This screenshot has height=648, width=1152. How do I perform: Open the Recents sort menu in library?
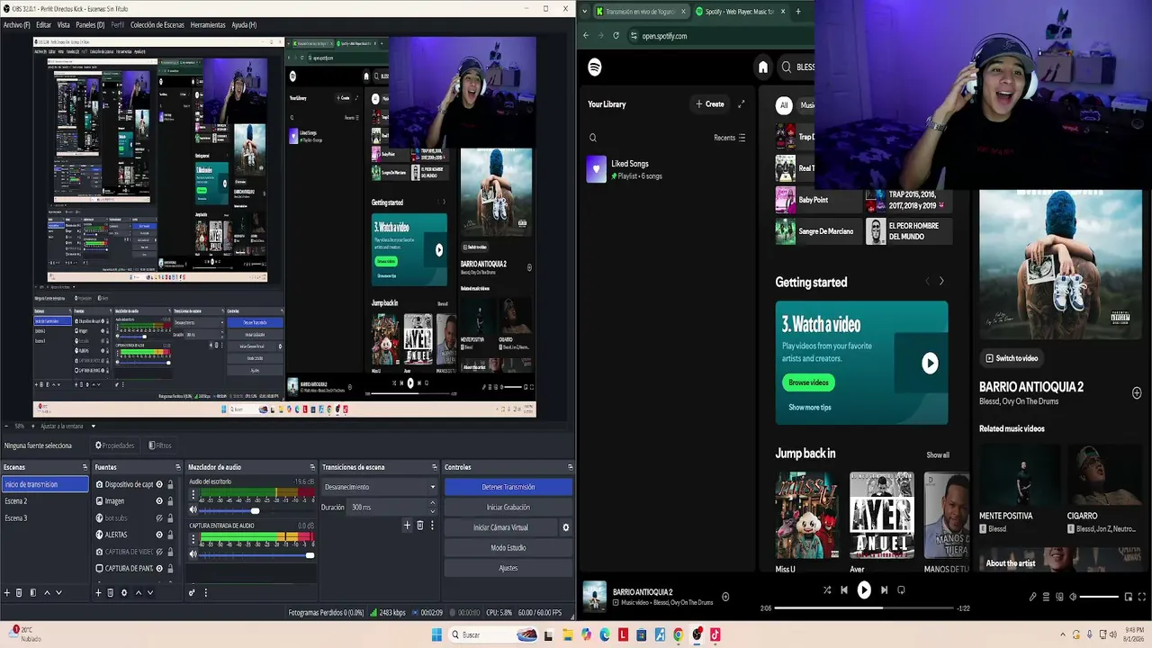(x=730, y=138)
